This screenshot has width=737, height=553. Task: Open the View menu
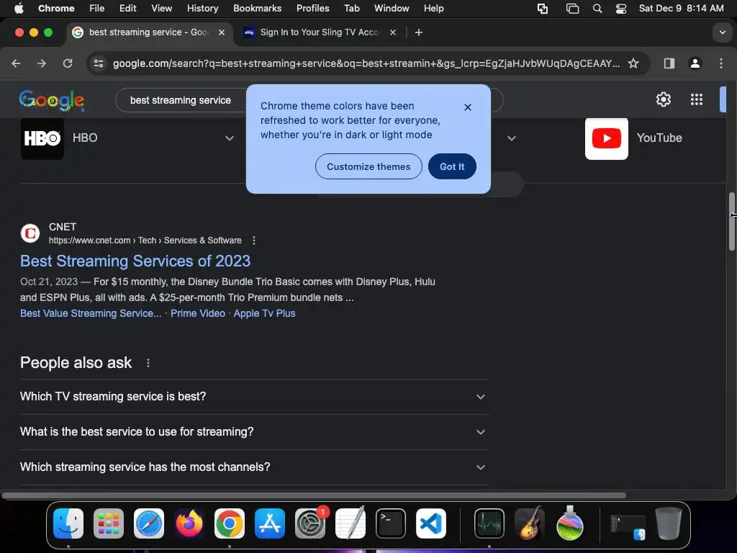point(161,9)
